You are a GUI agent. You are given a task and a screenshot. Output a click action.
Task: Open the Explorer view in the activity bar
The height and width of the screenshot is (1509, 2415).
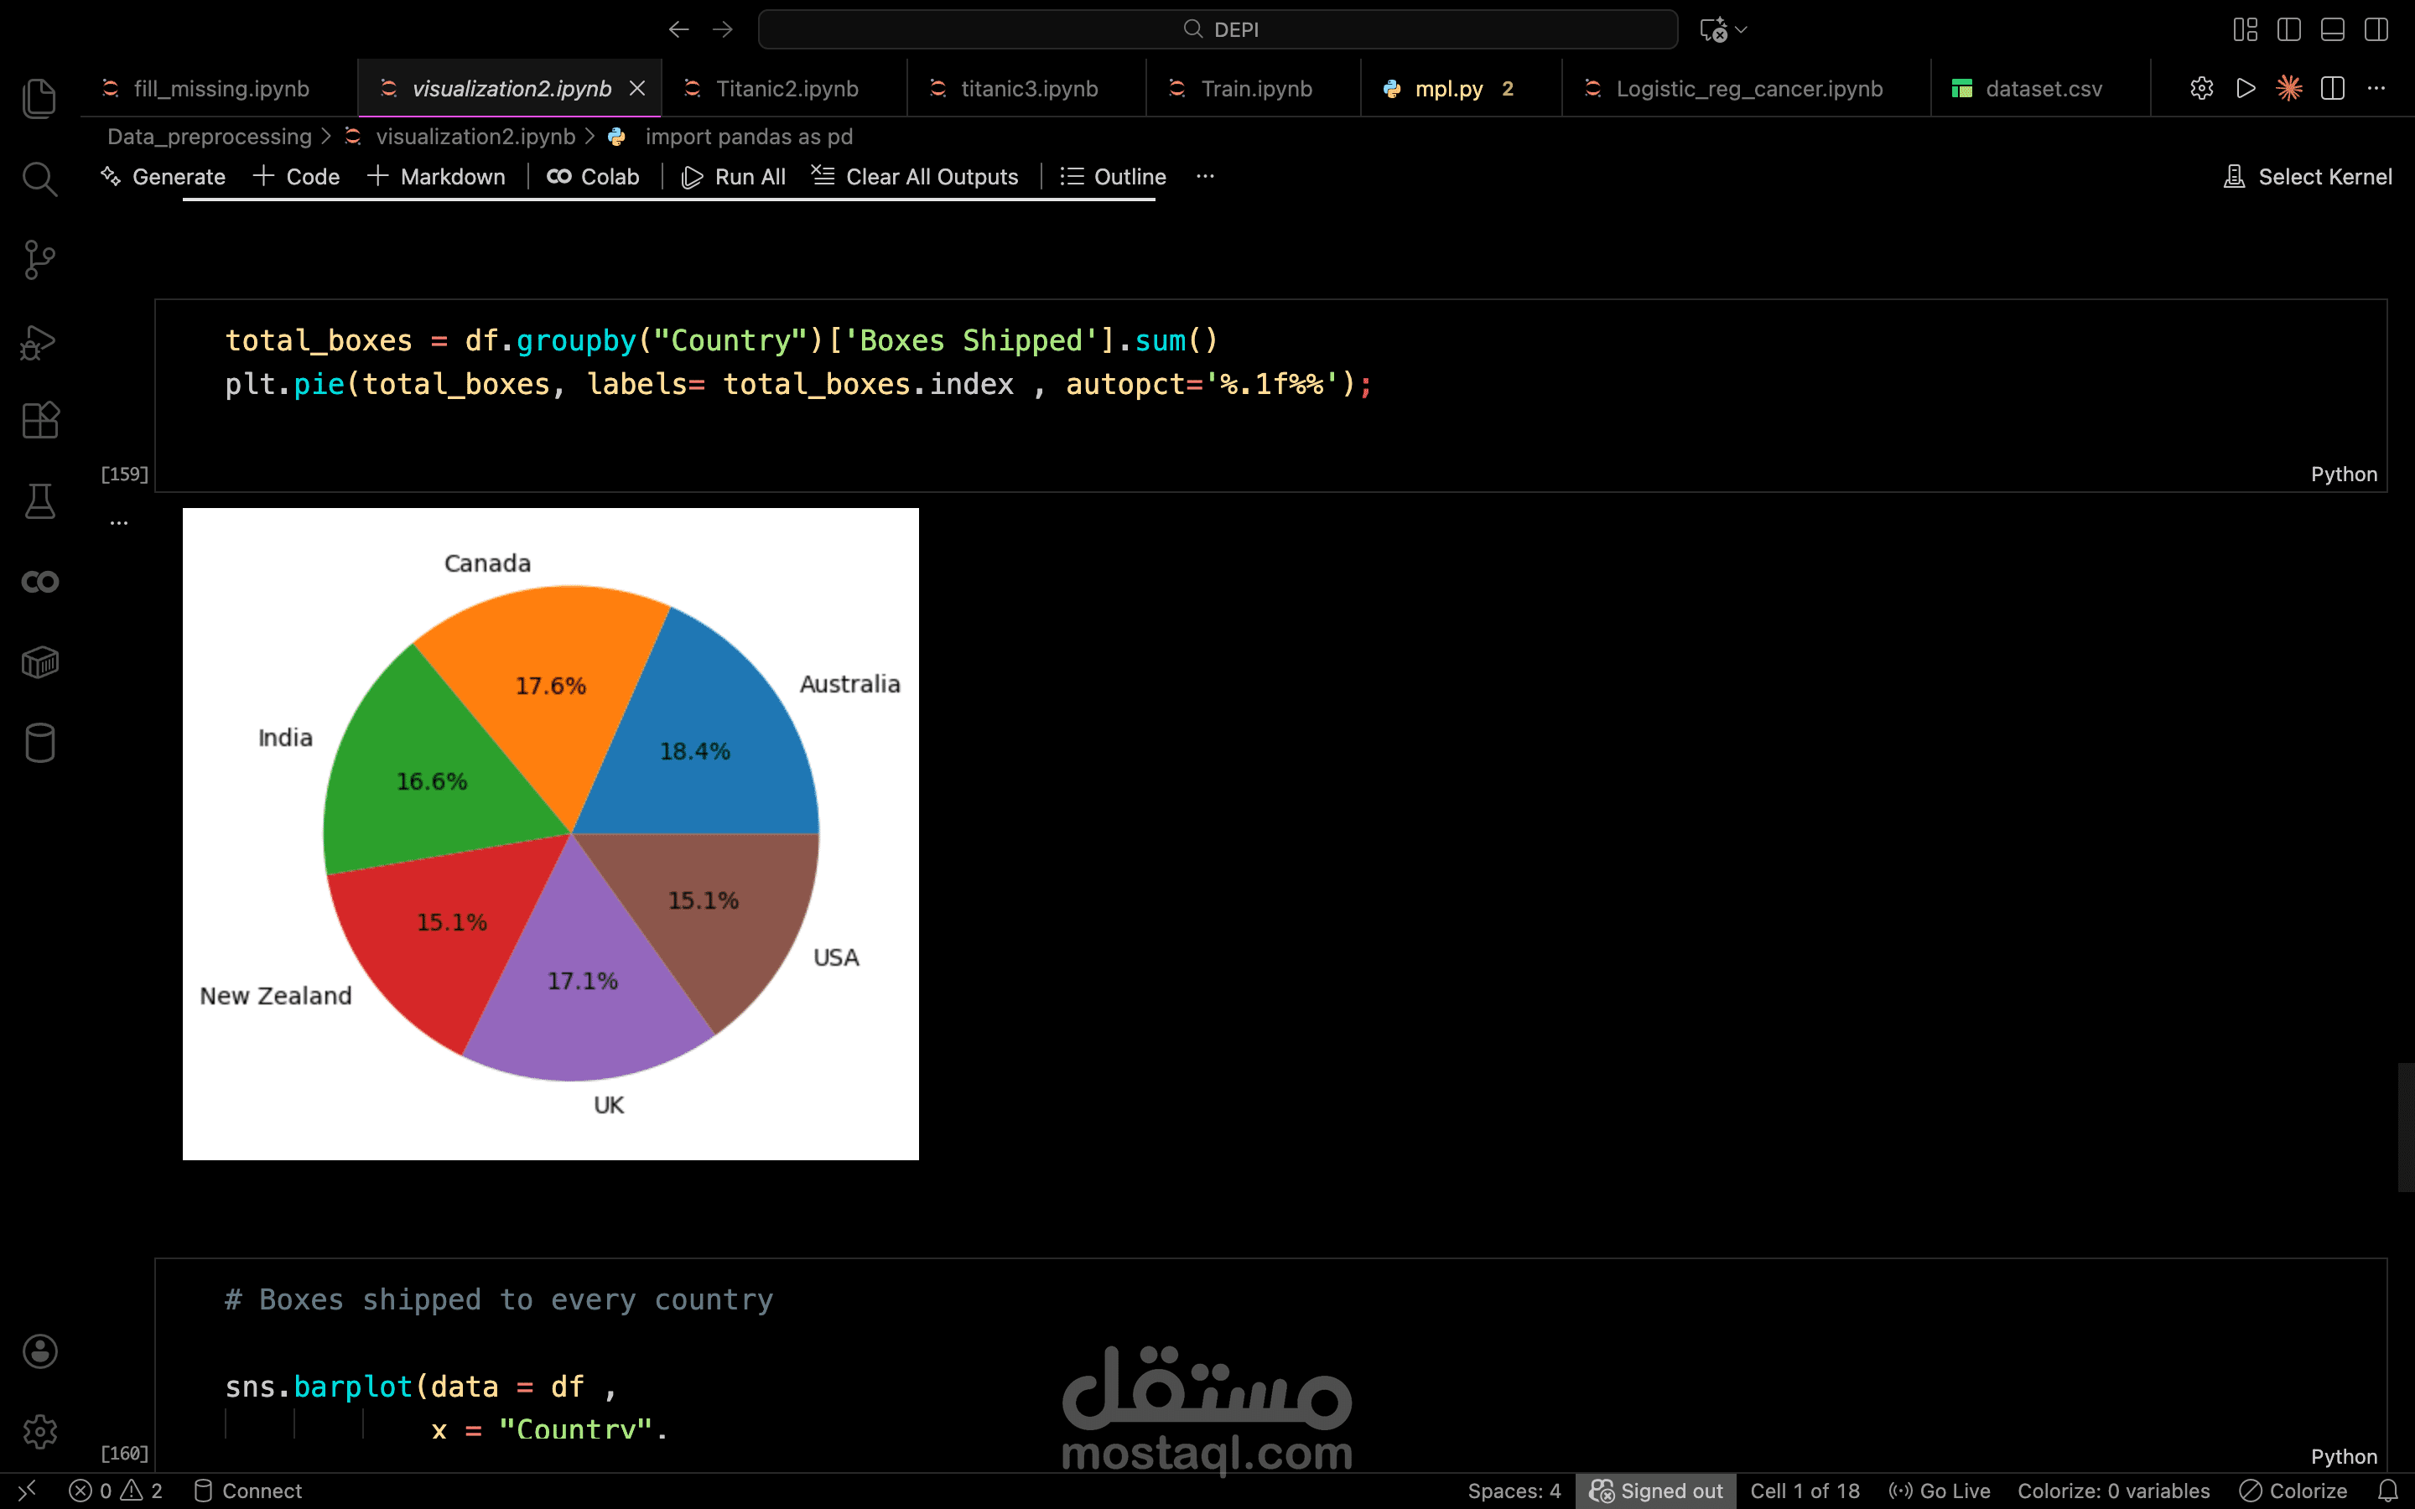click(x=40, y=98)
